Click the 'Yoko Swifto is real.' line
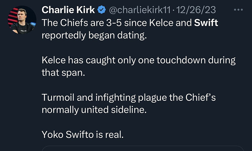Screen dimensions: 252x151 coord(83,135)
